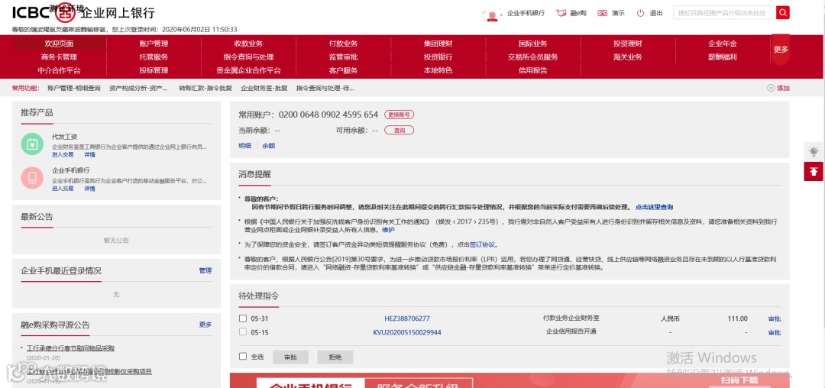Viewport: 825px width, 388px height.
Task: Open the 监管审批 menu
Action: 343,57
